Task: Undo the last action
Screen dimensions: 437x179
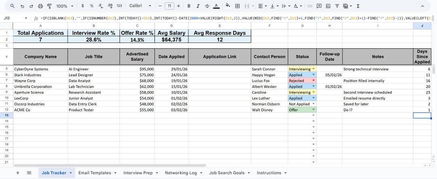Action: (22, 6)
